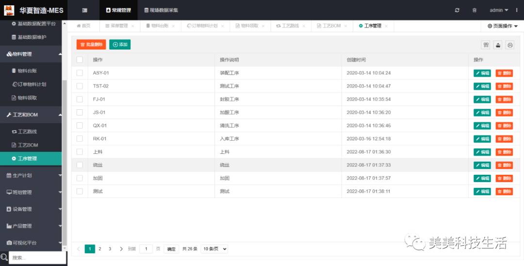Image resolution: width=524 pixels, height=266 pixels.
Task: Click the export table icon
Action: 498,45
